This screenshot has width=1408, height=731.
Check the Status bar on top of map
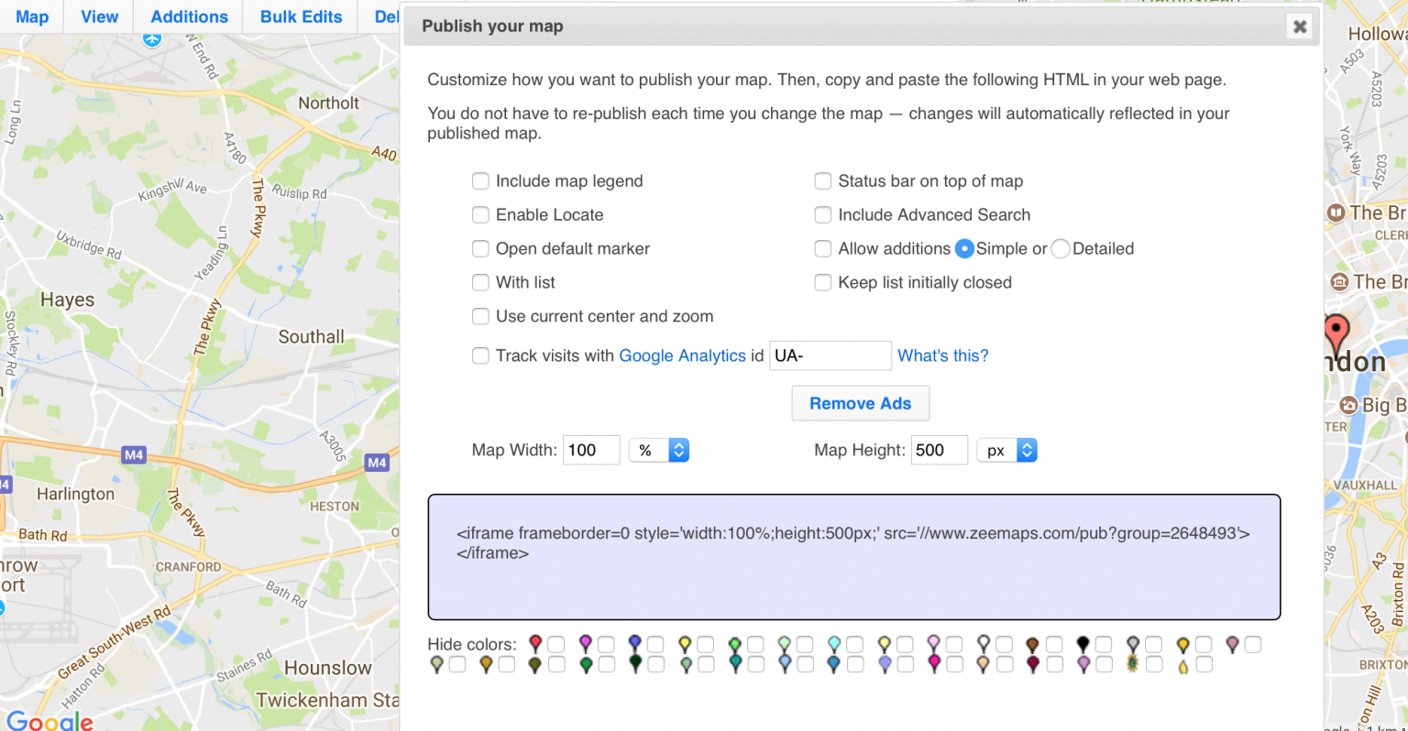[822, 180]
